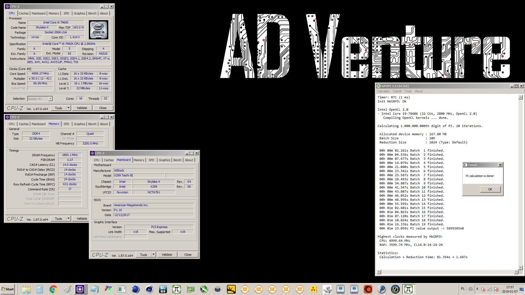Open Tools dropdown arrow in Mainboard window
This screenshot has width=525, height=295.
point(154,255)
